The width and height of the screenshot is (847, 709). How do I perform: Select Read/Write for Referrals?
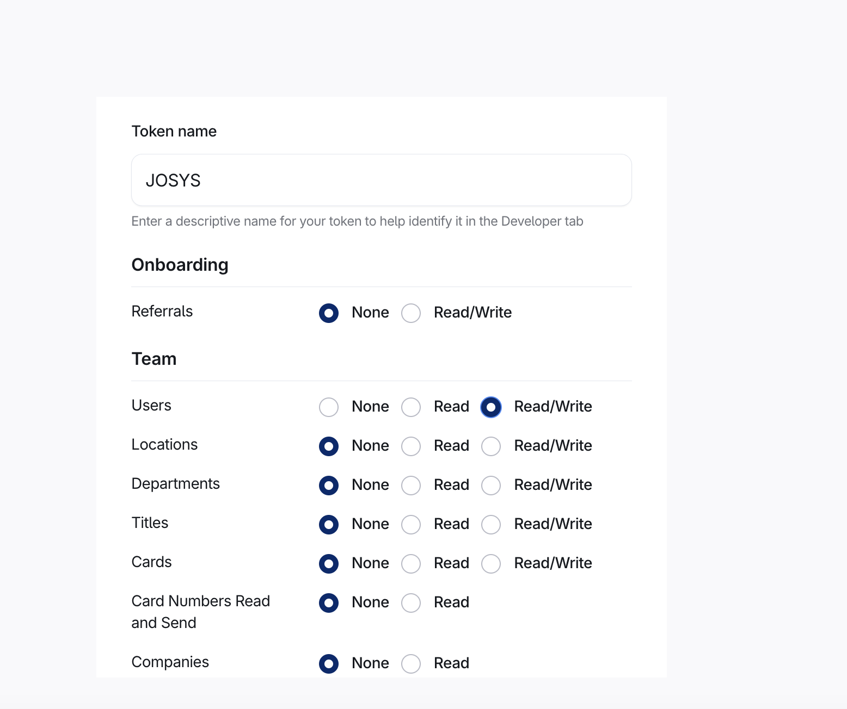pos(411,313)
